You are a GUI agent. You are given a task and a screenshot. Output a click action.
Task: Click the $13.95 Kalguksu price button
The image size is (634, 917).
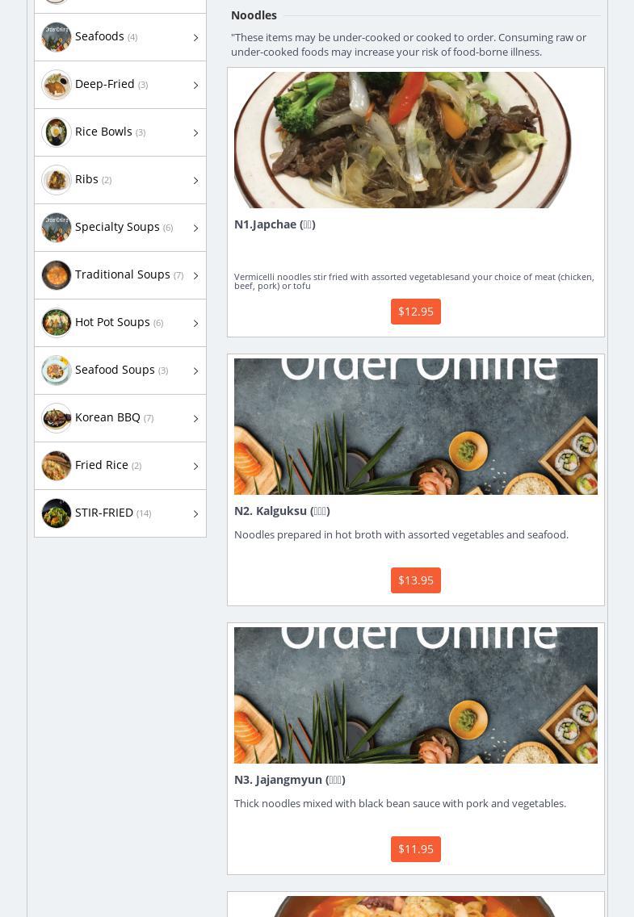pos(416,580)
